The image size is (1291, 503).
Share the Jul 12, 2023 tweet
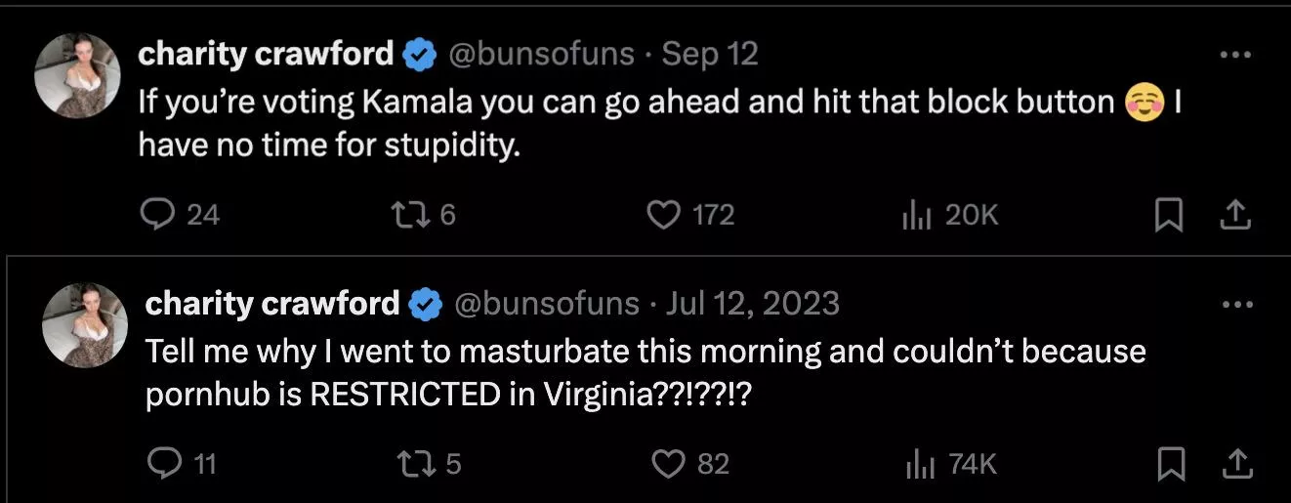[1236, 463]
